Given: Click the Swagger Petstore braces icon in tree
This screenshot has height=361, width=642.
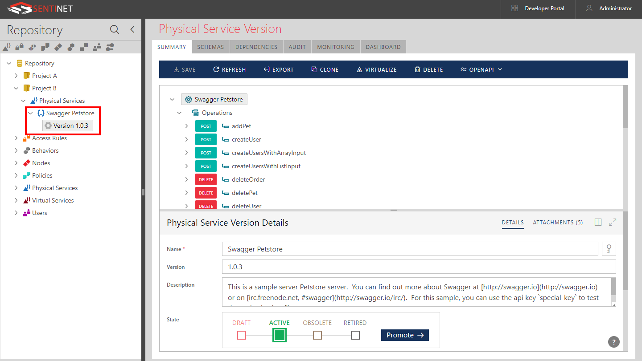Looking at the screenshot, I should tap(41, 113).
